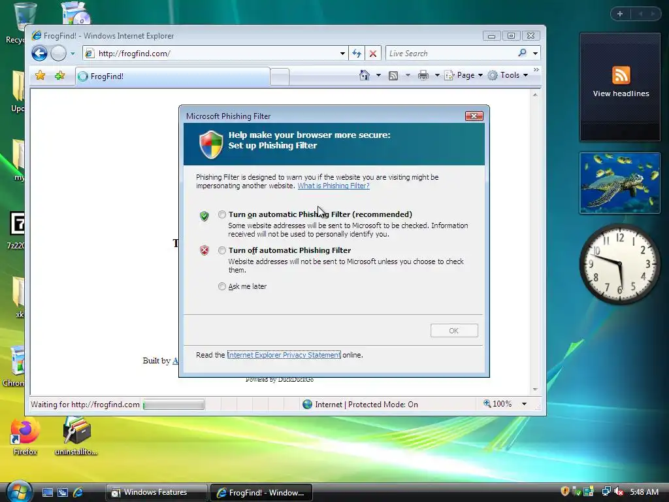Screen dimensions: 669x502
Task: Open a new blank tab
Action: point(280,77)
